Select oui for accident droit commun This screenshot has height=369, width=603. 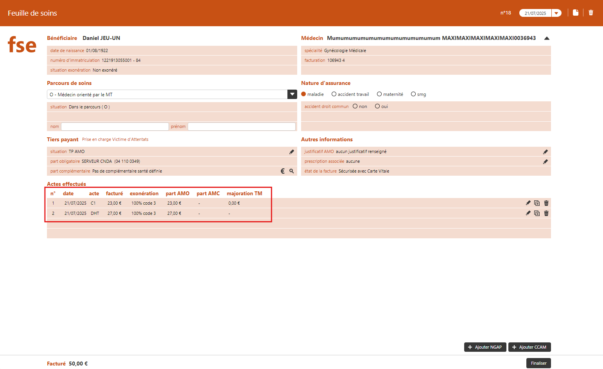tap(377, 106)
